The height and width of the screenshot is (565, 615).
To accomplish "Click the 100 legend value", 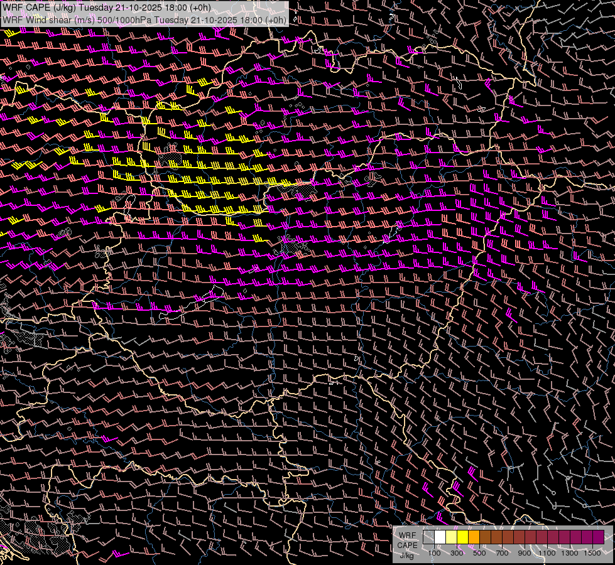I will pyautogui.click(x=434, y=553).
